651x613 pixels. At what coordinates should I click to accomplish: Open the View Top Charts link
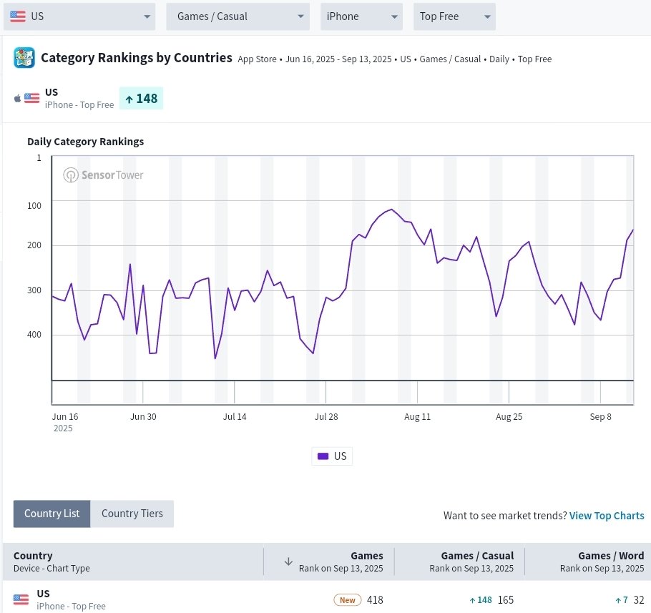(607, 516)
